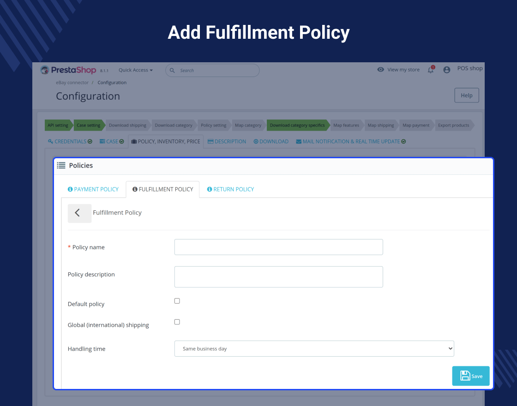Open the user account avatar icon

446,70
